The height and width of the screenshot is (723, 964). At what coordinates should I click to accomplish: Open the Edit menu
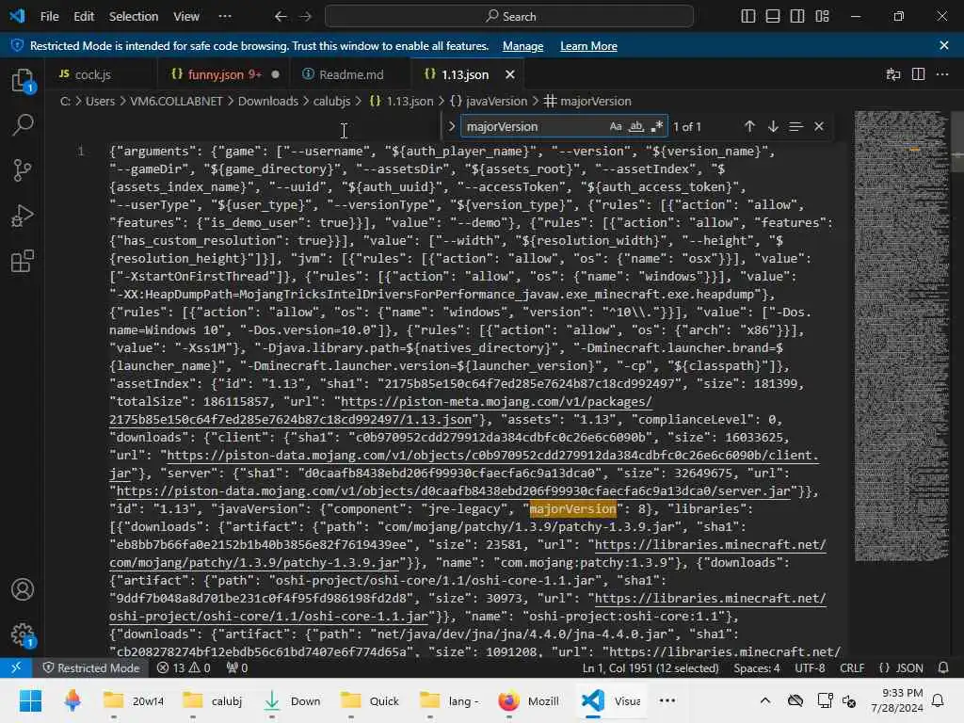84,17
